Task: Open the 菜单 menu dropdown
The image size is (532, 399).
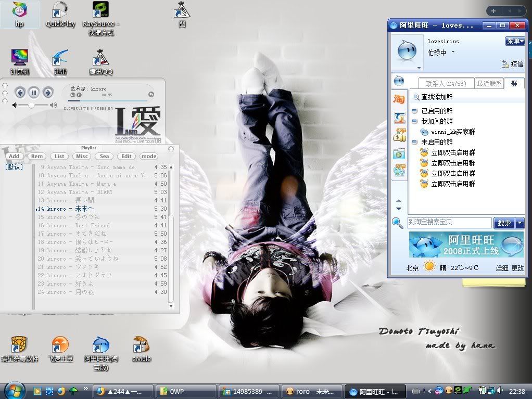Action: tap(514, 41)
